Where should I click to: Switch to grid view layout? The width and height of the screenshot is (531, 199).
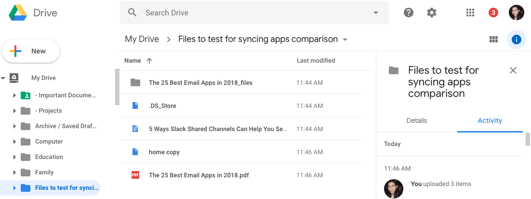(x=493, y=40)
